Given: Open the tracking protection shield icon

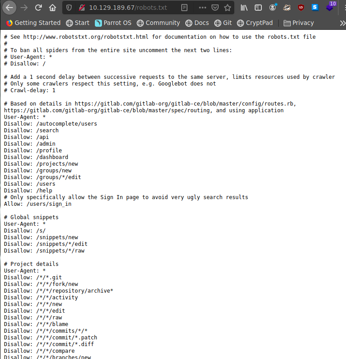Looking at the screenshot, I should (x=69, y=8).
